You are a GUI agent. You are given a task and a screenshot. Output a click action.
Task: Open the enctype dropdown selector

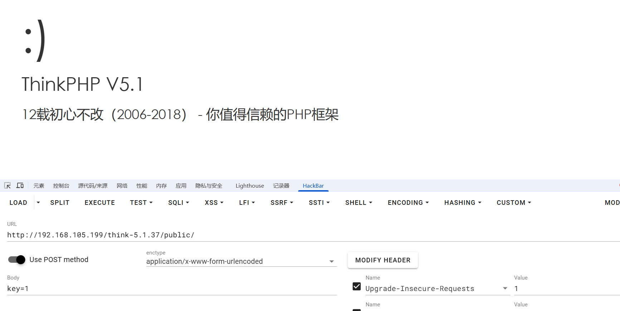tap(241, 261)
